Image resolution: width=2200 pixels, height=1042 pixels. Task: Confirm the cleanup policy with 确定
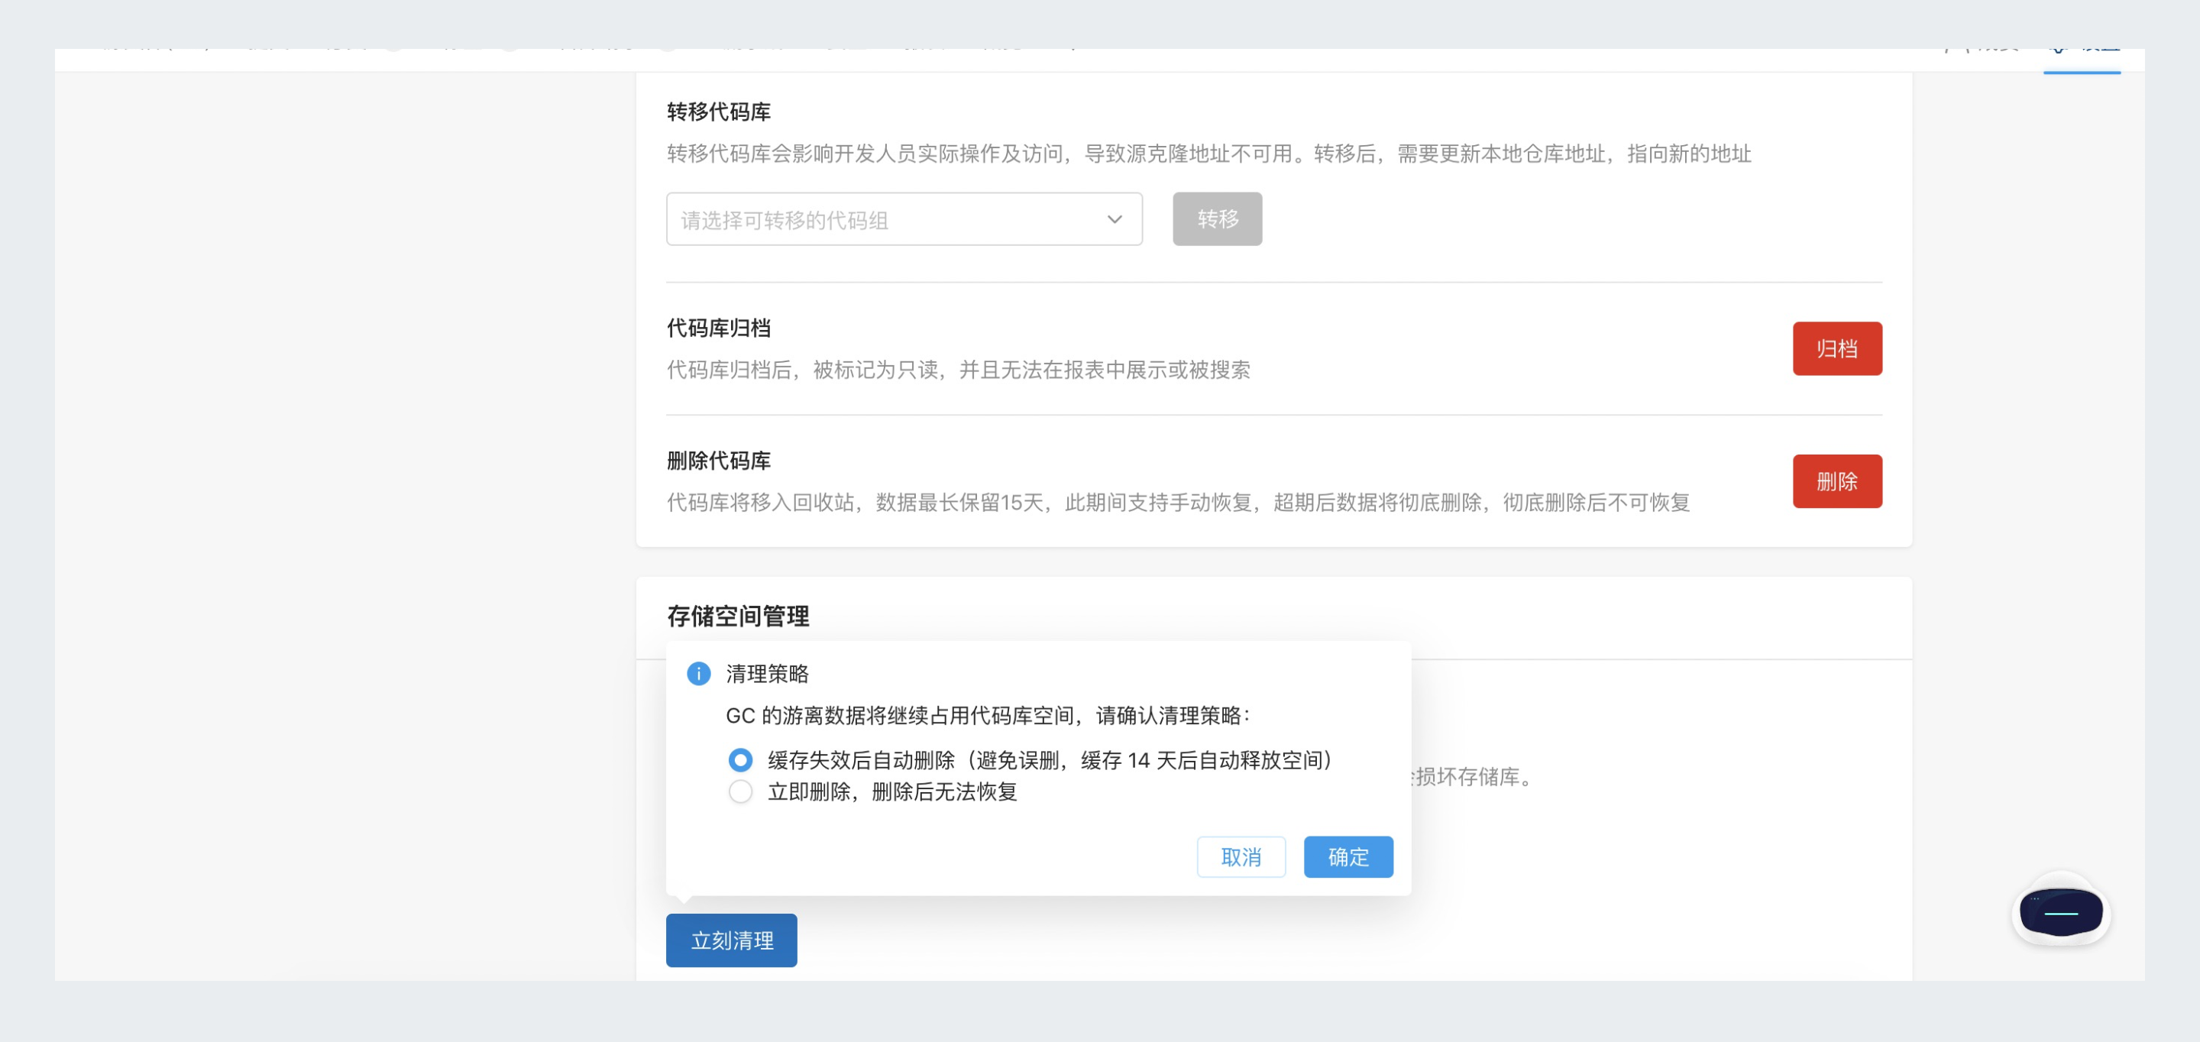[1347, 856]
